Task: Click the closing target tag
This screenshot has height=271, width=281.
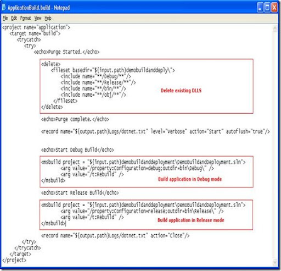Action: pos(20,254)
